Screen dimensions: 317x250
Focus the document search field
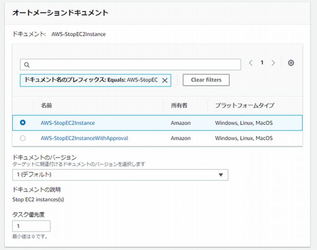(x=130, y=65)
